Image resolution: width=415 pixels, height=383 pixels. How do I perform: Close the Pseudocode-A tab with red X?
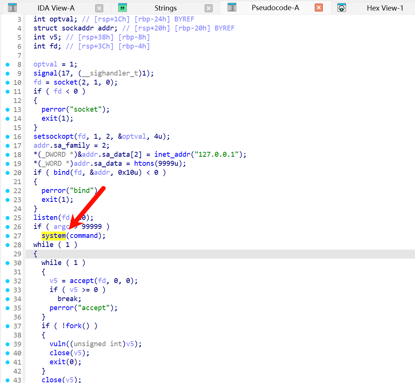click(318, 8)
